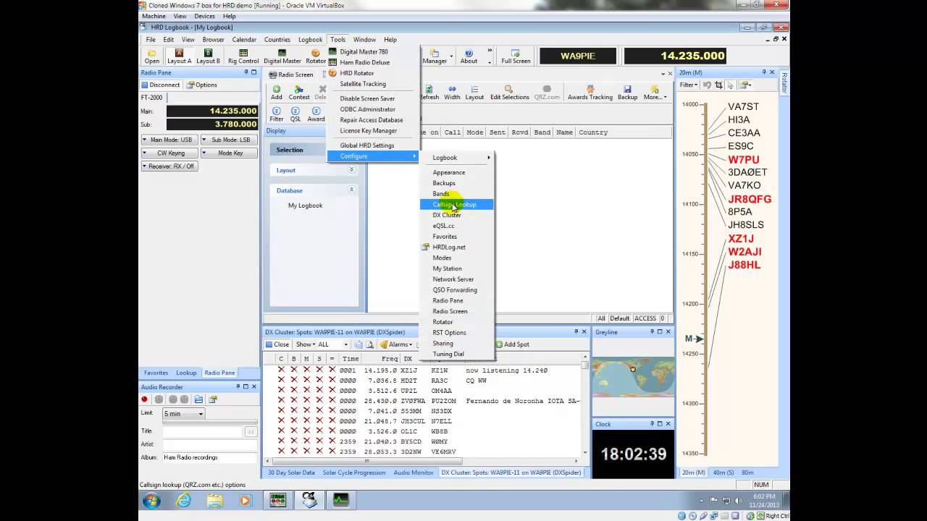The image size is (927, 521).
Task: Click the JR8QFG spot in the bandmap
Action: 750,199
